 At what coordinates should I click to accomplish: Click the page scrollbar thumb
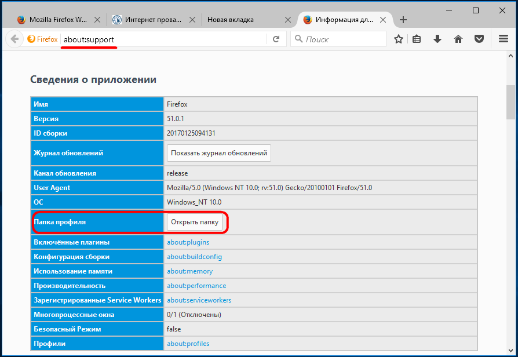pos(510,103)
